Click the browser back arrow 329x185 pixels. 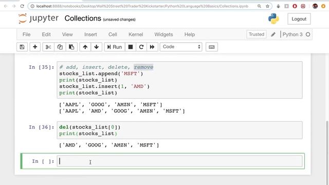pyautogui.click(x=6, y=6)
